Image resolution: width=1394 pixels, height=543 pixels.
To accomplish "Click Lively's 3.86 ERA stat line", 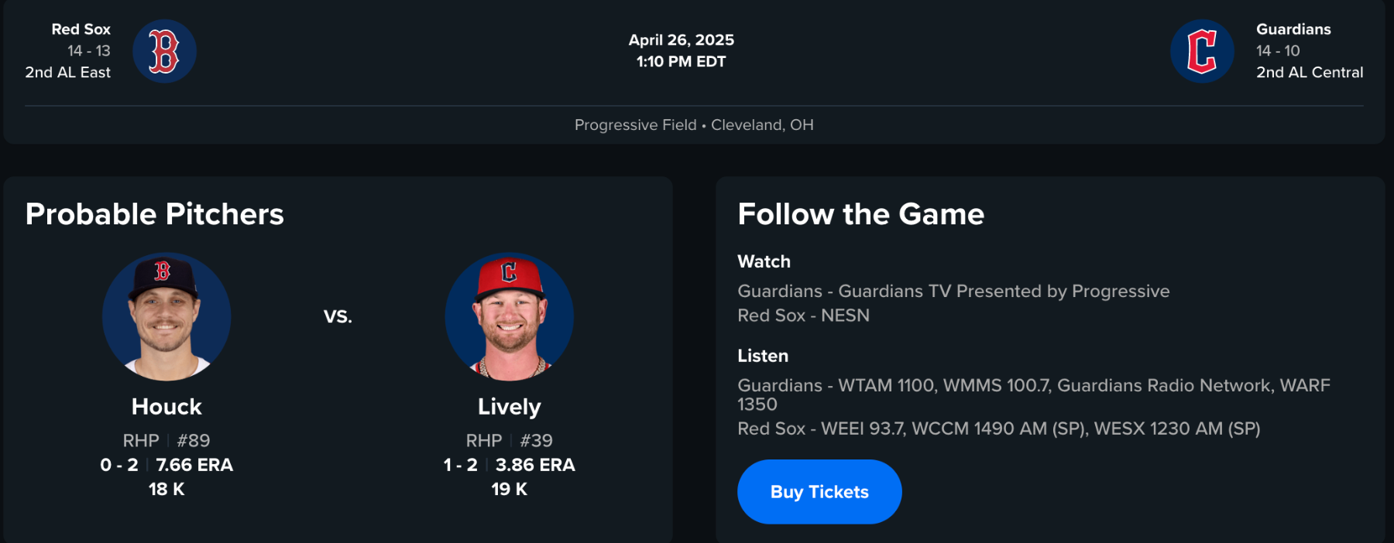I will (x=534, y=465).
